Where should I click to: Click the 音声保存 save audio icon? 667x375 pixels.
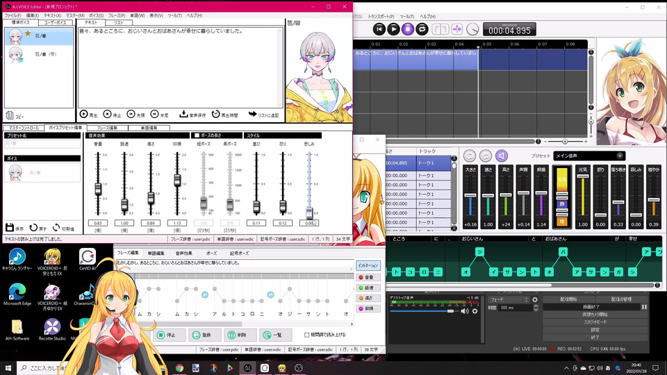(183, 115)
